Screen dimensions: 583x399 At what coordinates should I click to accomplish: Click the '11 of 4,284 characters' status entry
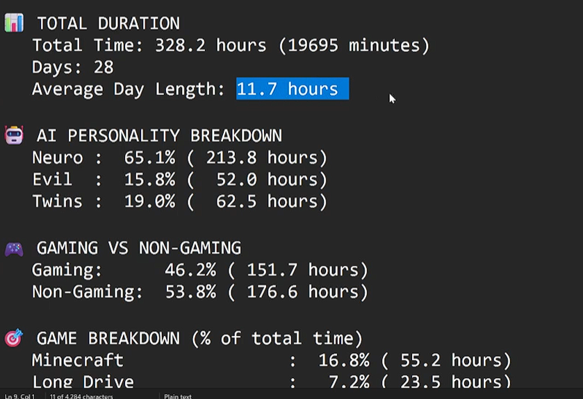tap(81, 396)
